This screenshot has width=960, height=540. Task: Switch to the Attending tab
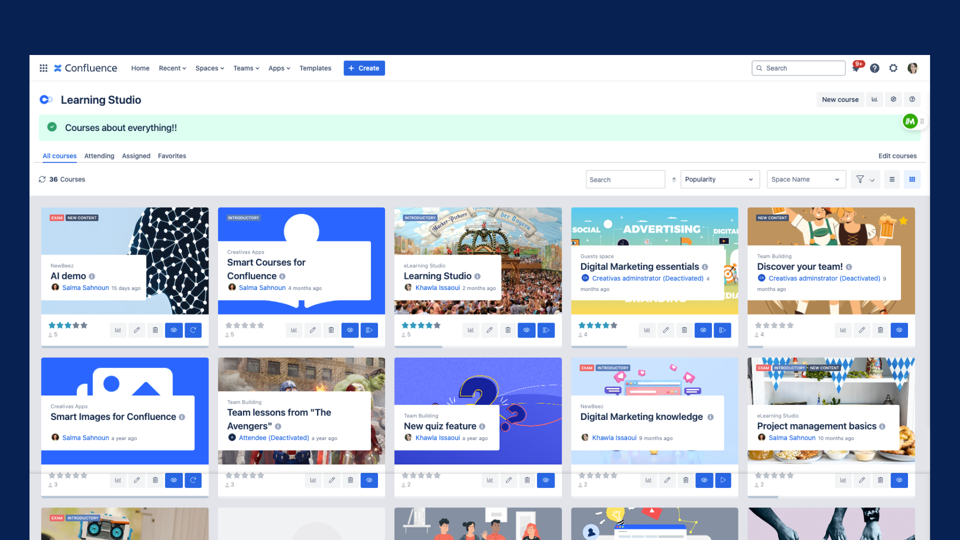(x=99, y=156)
